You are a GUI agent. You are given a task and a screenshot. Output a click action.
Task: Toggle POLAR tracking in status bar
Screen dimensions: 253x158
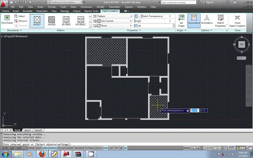click(61, 148)
